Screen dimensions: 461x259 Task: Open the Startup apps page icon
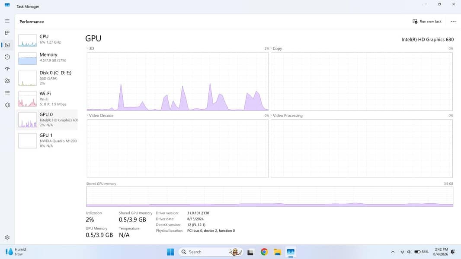point(7,69)
